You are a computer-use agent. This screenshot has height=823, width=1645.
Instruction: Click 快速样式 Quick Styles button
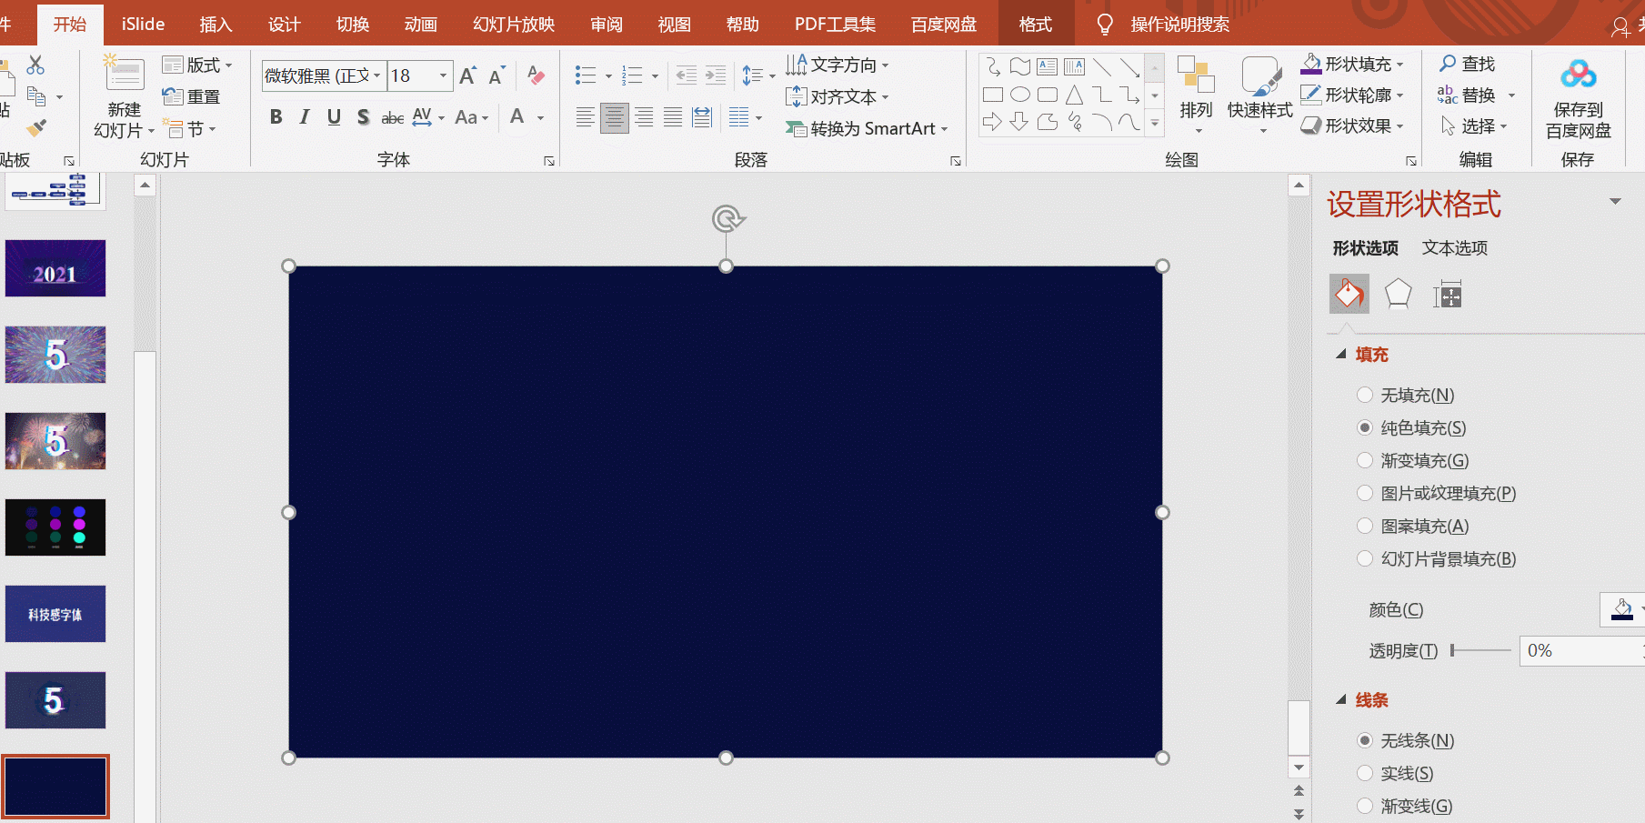coord(1259,95)
